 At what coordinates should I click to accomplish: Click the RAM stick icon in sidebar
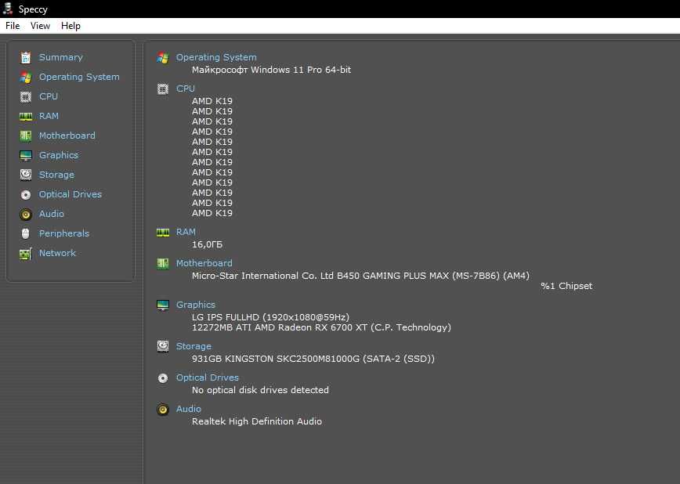(x=26, y=116)
